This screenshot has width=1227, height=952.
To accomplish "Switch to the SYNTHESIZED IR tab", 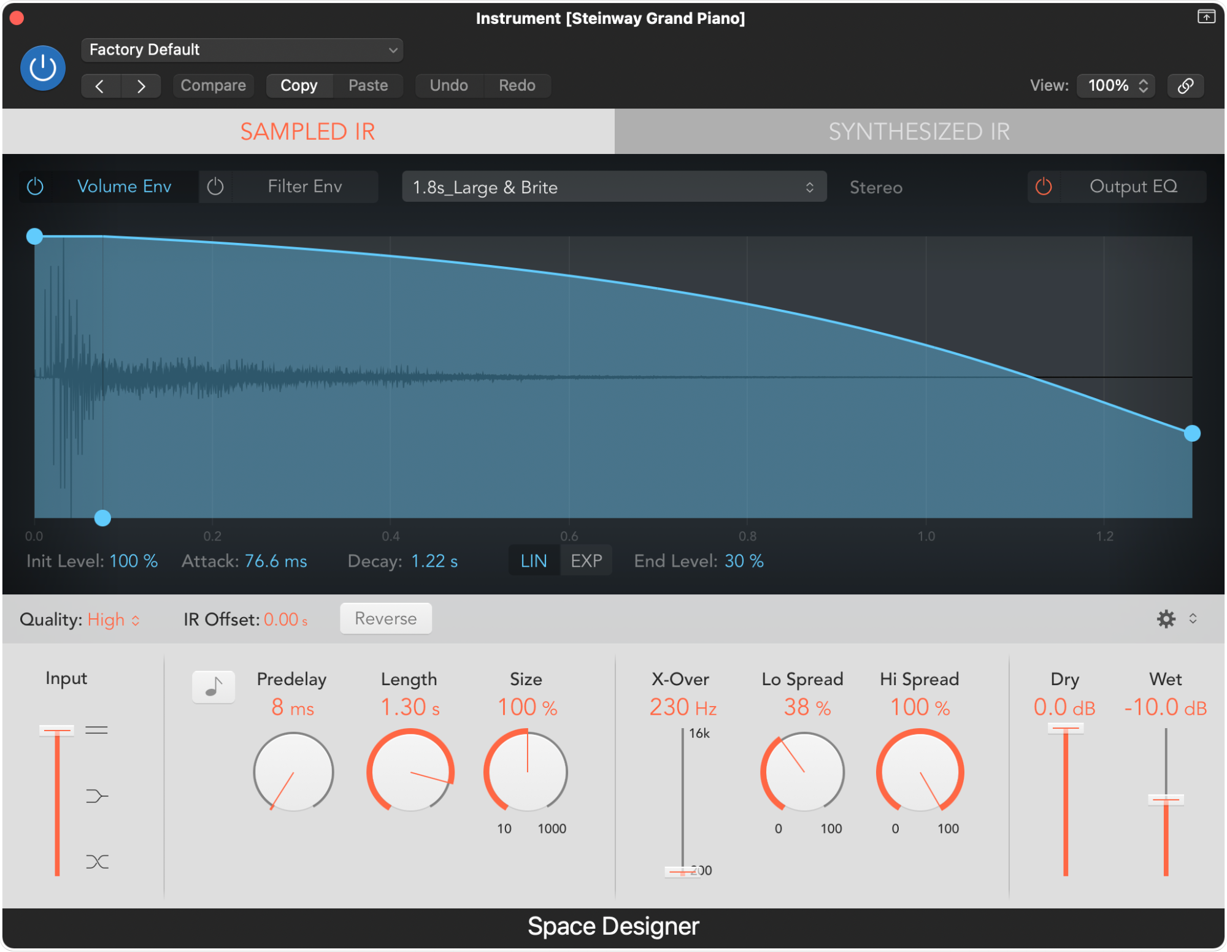I will 919,131.
